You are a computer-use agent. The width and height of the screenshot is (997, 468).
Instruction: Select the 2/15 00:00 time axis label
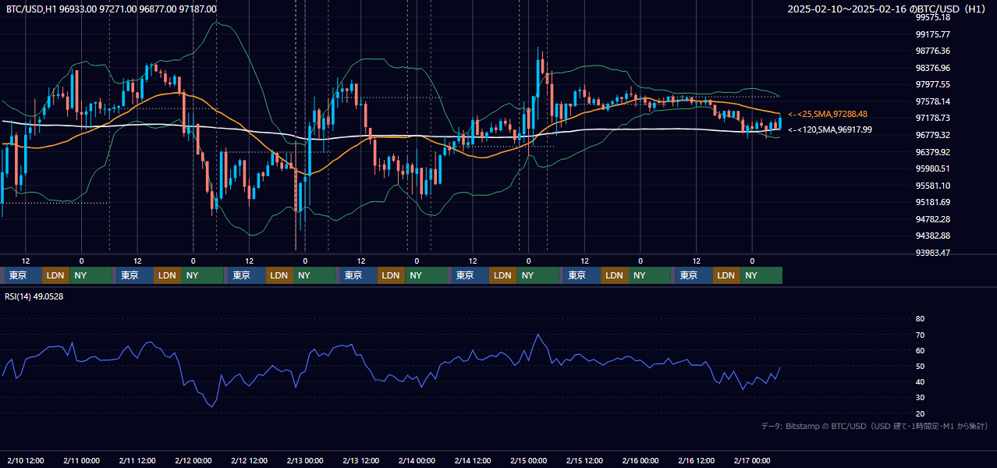click(x=528, y=460)
